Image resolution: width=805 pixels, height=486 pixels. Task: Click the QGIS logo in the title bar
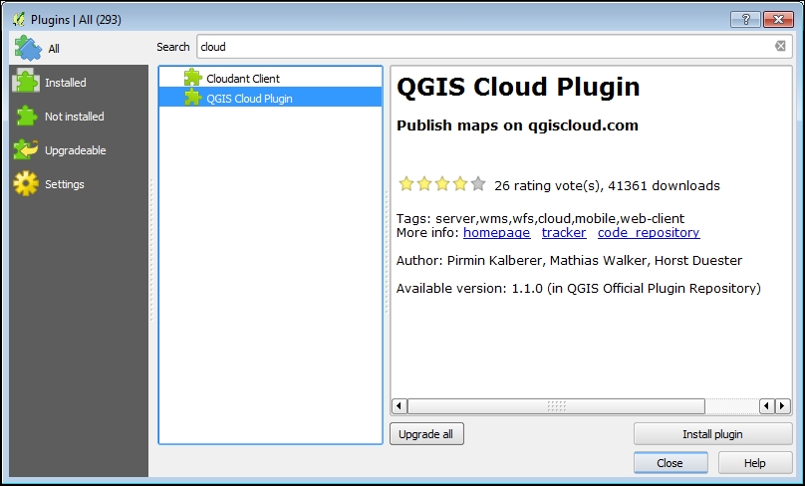coord(19,20)
